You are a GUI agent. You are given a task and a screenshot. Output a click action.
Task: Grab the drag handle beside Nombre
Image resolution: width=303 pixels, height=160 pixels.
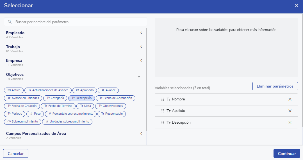[x=163, y=99]
